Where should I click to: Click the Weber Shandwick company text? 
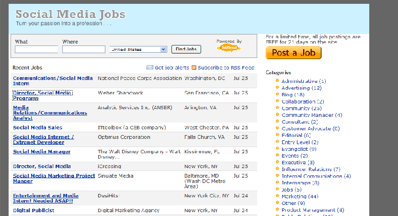click(120, 93)
